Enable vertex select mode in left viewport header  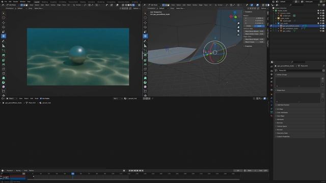(21, 5)
